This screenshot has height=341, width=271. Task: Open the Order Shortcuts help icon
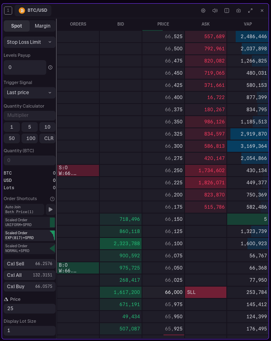point(52,199)
